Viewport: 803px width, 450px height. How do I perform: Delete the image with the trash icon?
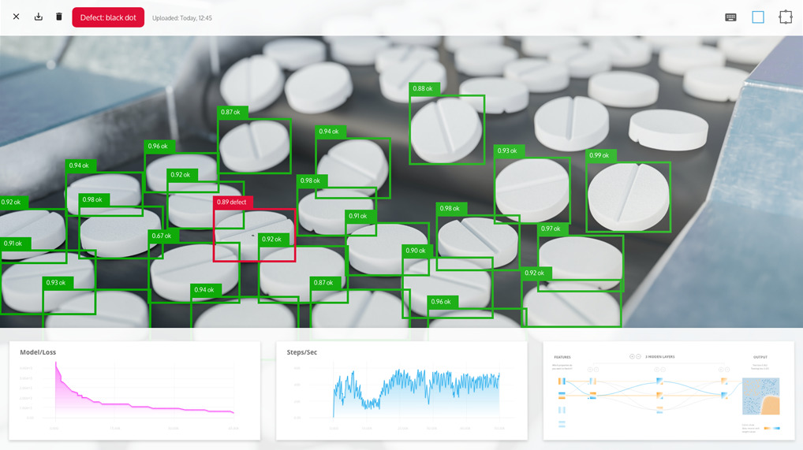click(x=58, y=17)
